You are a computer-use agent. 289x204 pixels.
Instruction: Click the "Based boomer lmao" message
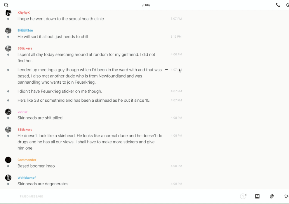coord(36,166)
